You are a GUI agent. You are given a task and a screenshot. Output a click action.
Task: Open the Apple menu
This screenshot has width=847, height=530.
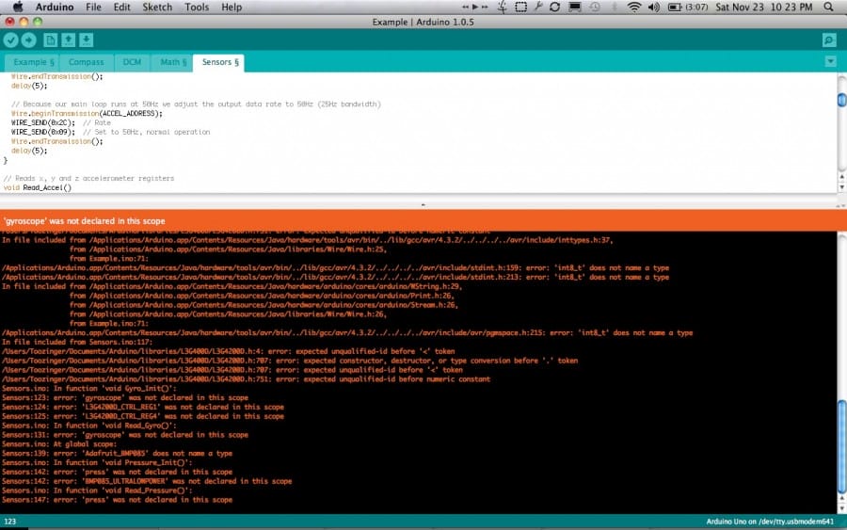point(17,7)
